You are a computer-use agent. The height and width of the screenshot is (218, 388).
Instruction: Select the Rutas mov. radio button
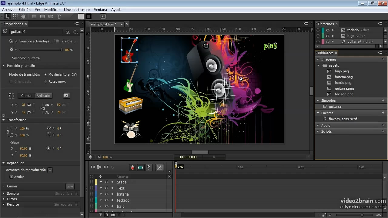pyautogui.click(x=46, y=81)
